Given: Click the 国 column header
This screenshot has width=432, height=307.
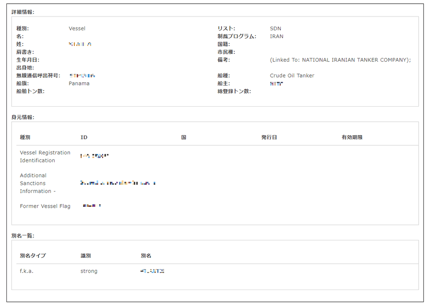Looking at the screenshot, I should 182,137.
